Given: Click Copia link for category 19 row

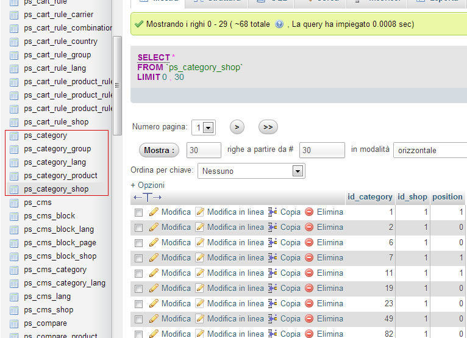Looking at the screenshot, I should [290, 288].
